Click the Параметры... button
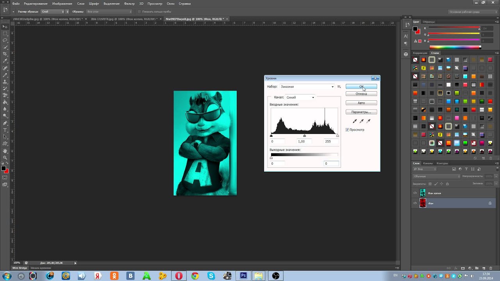The image size is (500, 281). (x=361, y=112)
